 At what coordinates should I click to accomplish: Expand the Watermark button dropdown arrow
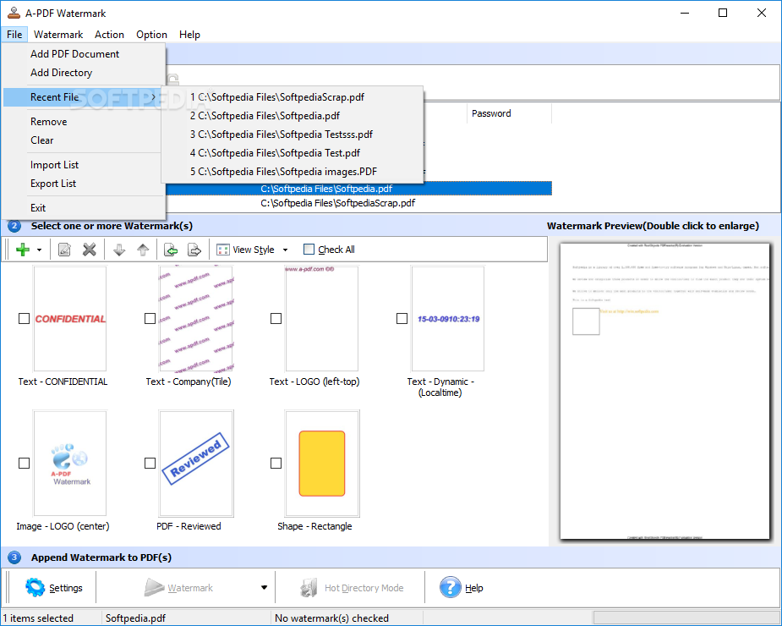click(x=264, y=588)
